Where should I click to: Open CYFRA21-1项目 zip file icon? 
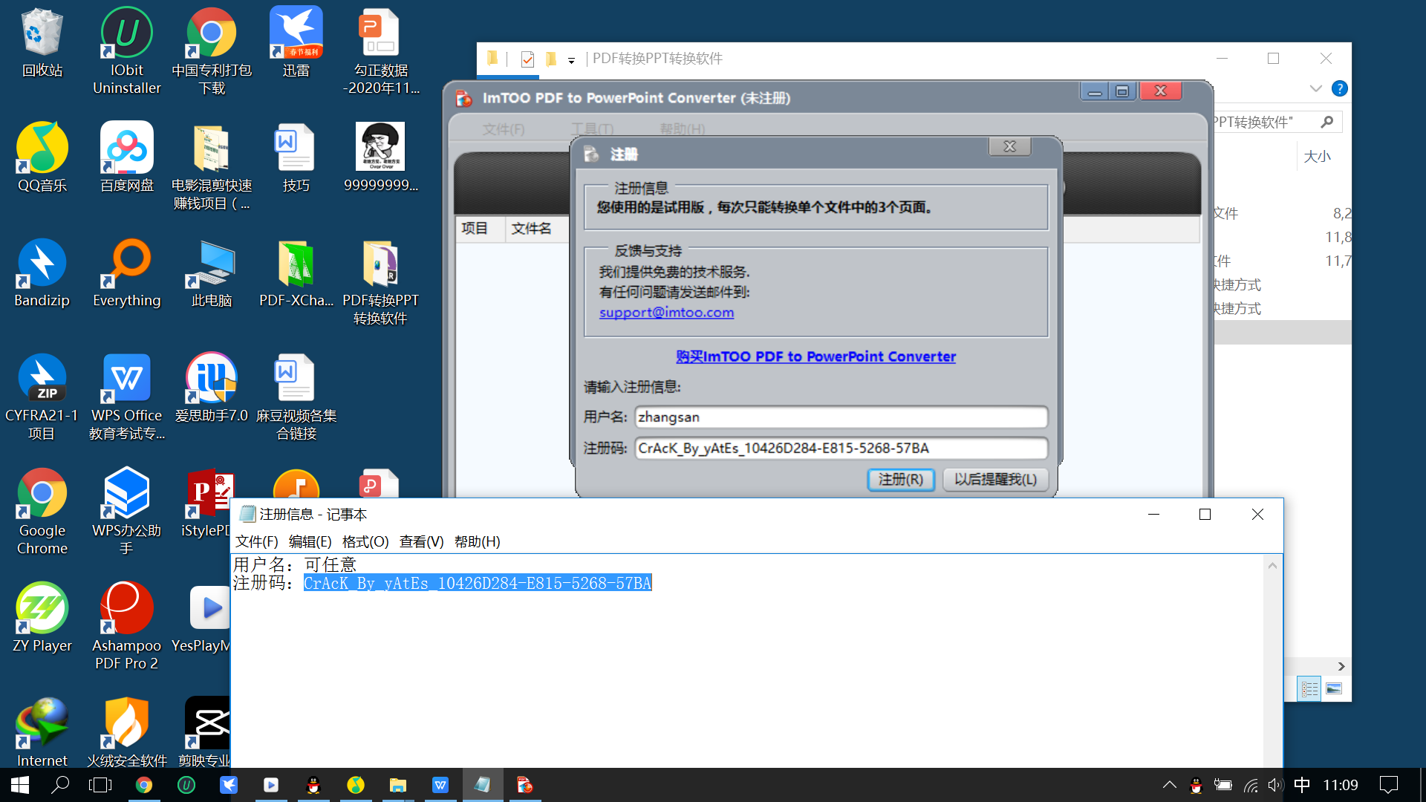pyautogui.click(x=42, y=397)
